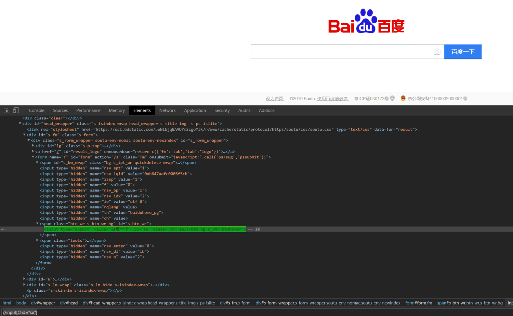Collapse the div#s_fm node
The image size is (513, 316).
tap(24, 135)
